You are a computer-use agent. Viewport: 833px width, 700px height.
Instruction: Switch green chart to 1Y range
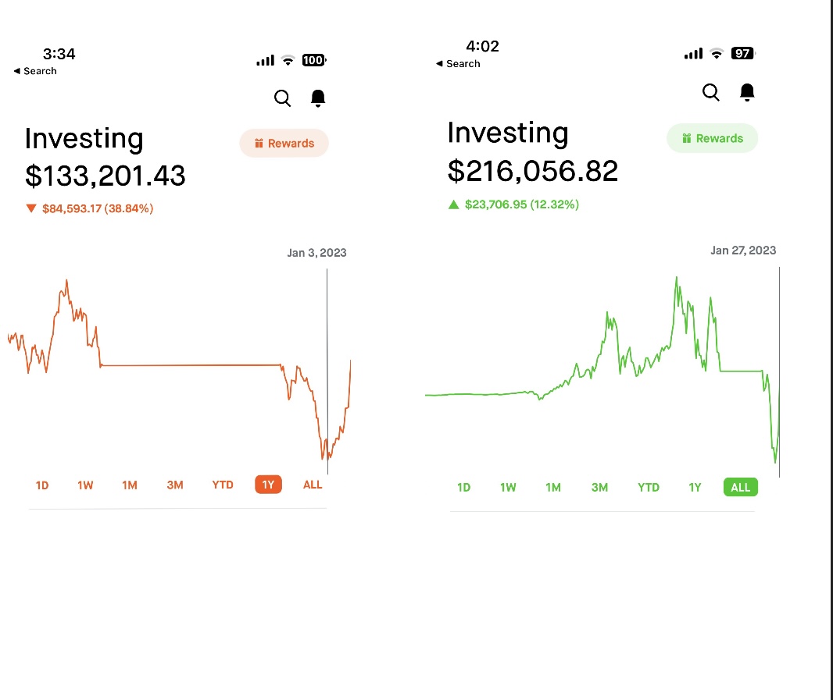pyautogui.click(x=695, y=488)
